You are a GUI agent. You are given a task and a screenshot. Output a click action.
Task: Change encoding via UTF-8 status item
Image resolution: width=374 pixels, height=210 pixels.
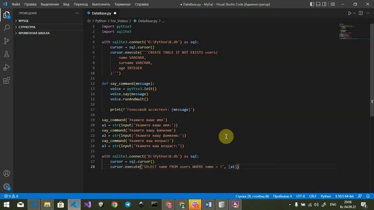click(300, 196)
